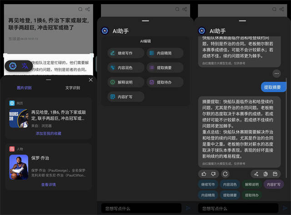Screen dimensions: 291x215
Task: Tap the thumbs-down icon under the summary
Action: click(213, 174)
